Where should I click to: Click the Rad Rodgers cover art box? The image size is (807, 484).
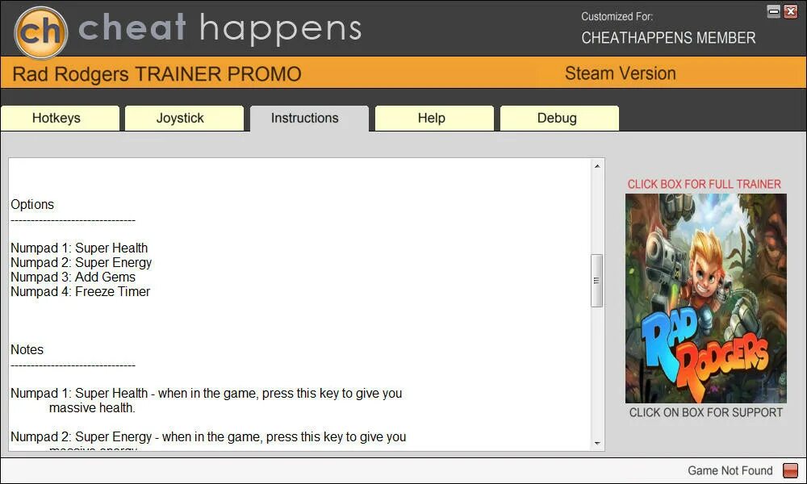(x=705, y=298)
